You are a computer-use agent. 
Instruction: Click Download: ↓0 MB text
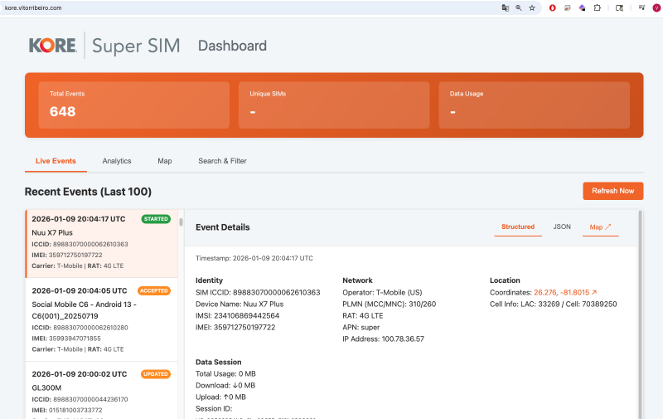(225, 386)
